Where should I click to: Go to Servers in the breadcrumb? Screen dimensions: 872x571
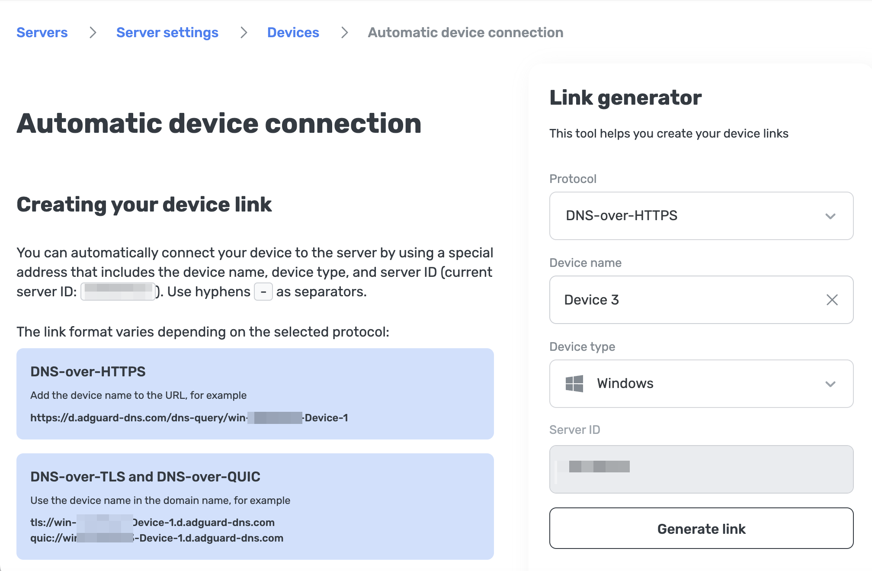point(42,32)
